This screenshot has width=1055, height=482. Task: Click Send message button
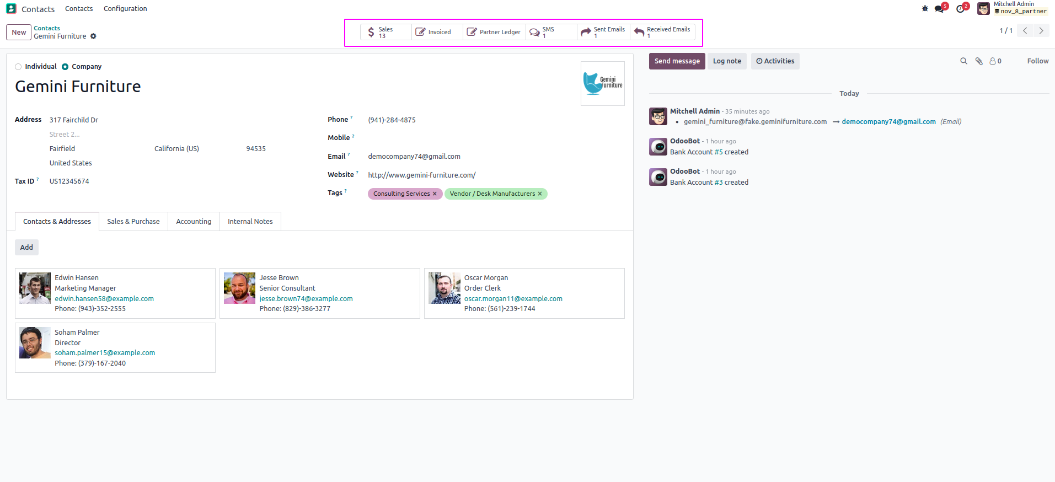click(677, 61)
